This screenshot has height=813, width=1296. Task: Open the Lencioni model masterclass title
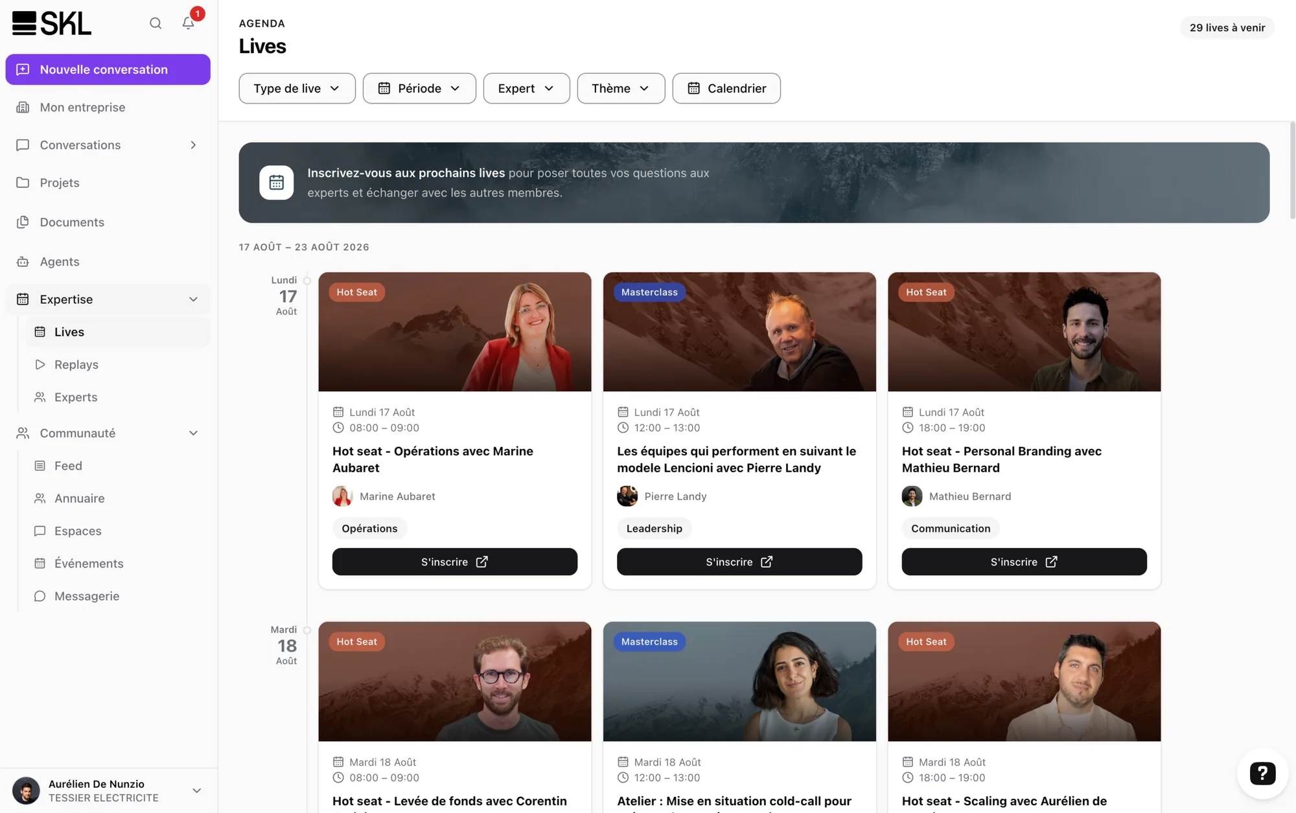point(736,459)
